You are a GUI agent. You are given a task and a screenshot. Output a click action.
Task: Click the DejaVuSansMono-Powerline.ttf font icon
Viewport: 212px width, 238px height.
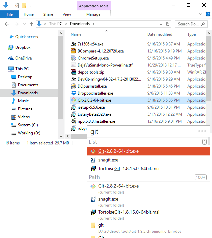click(x=74, y=65)
